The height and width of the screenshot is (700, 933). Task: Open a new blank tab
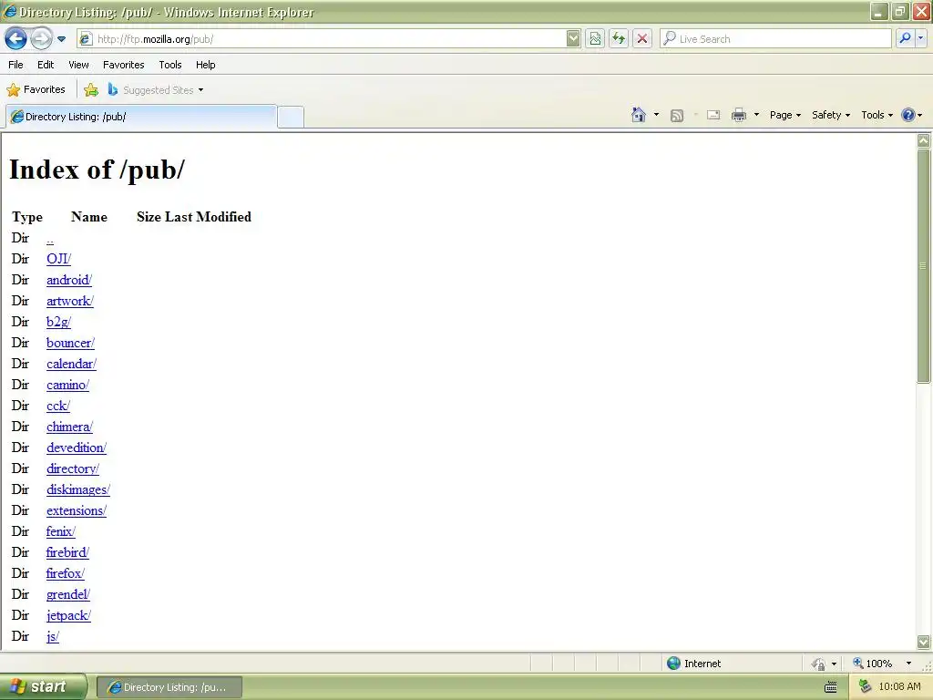[291, 117]
